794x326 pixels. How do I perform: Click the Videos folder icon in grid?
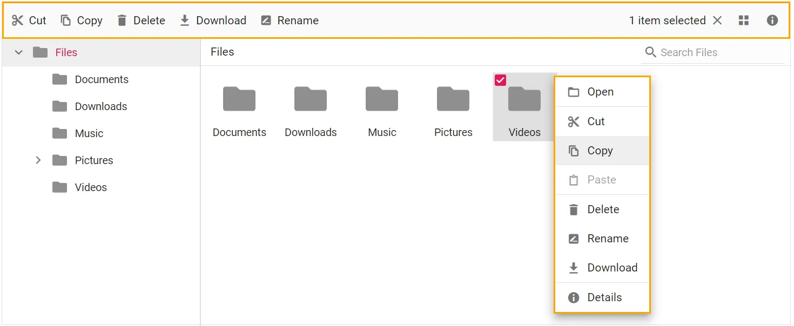524,99
